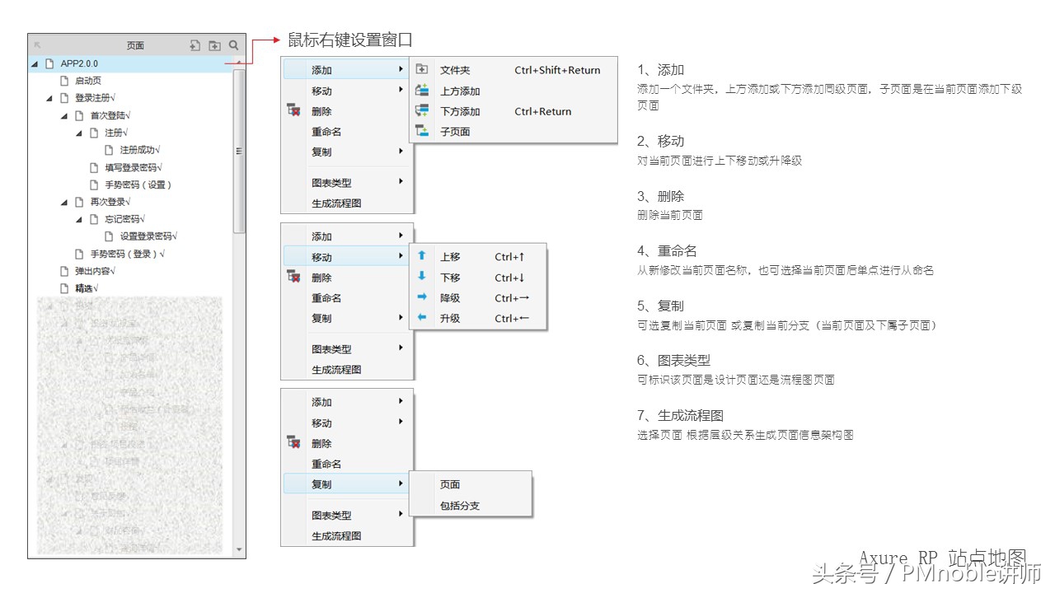Click the 子页面 icon in add submenu
Image resolution: width=1055 pixels, height=593 pixels.
coord(424,131)
